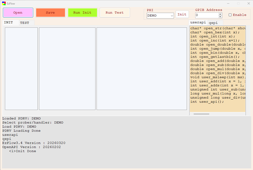Click the line 'int open_getlastbin();'

[215, 57]
